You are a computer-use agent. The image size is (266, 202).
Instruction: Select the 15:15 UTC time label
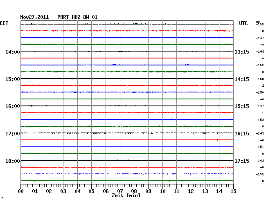pyautogui.click(x=241, y=106)
